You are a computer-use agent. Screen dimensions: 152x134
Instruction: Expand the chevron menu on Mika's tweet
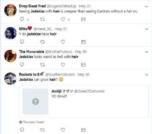[146, 29]
